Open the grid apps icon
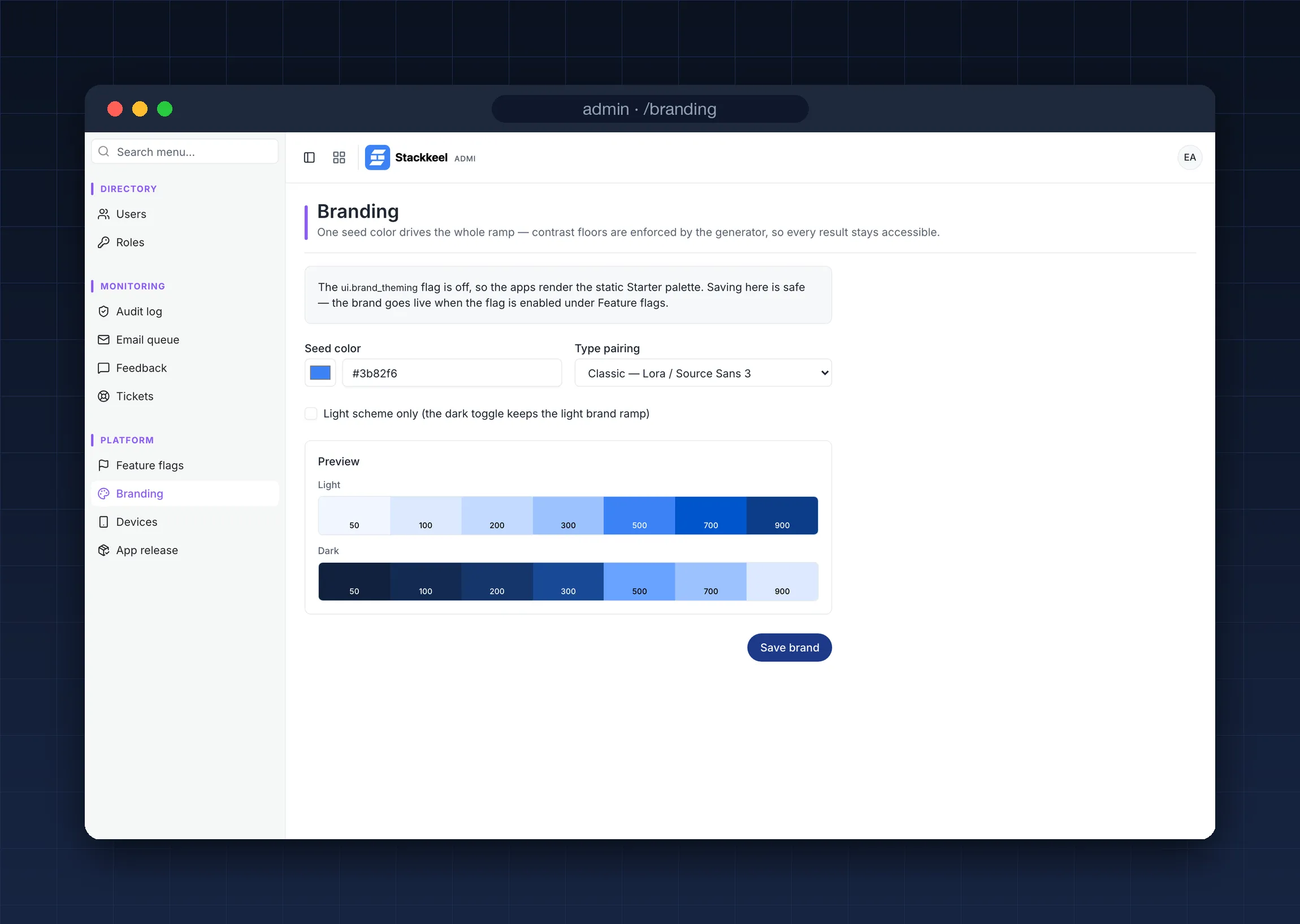Image resolution: width=1300 pixels, height=924 pixels. [339, 158]
